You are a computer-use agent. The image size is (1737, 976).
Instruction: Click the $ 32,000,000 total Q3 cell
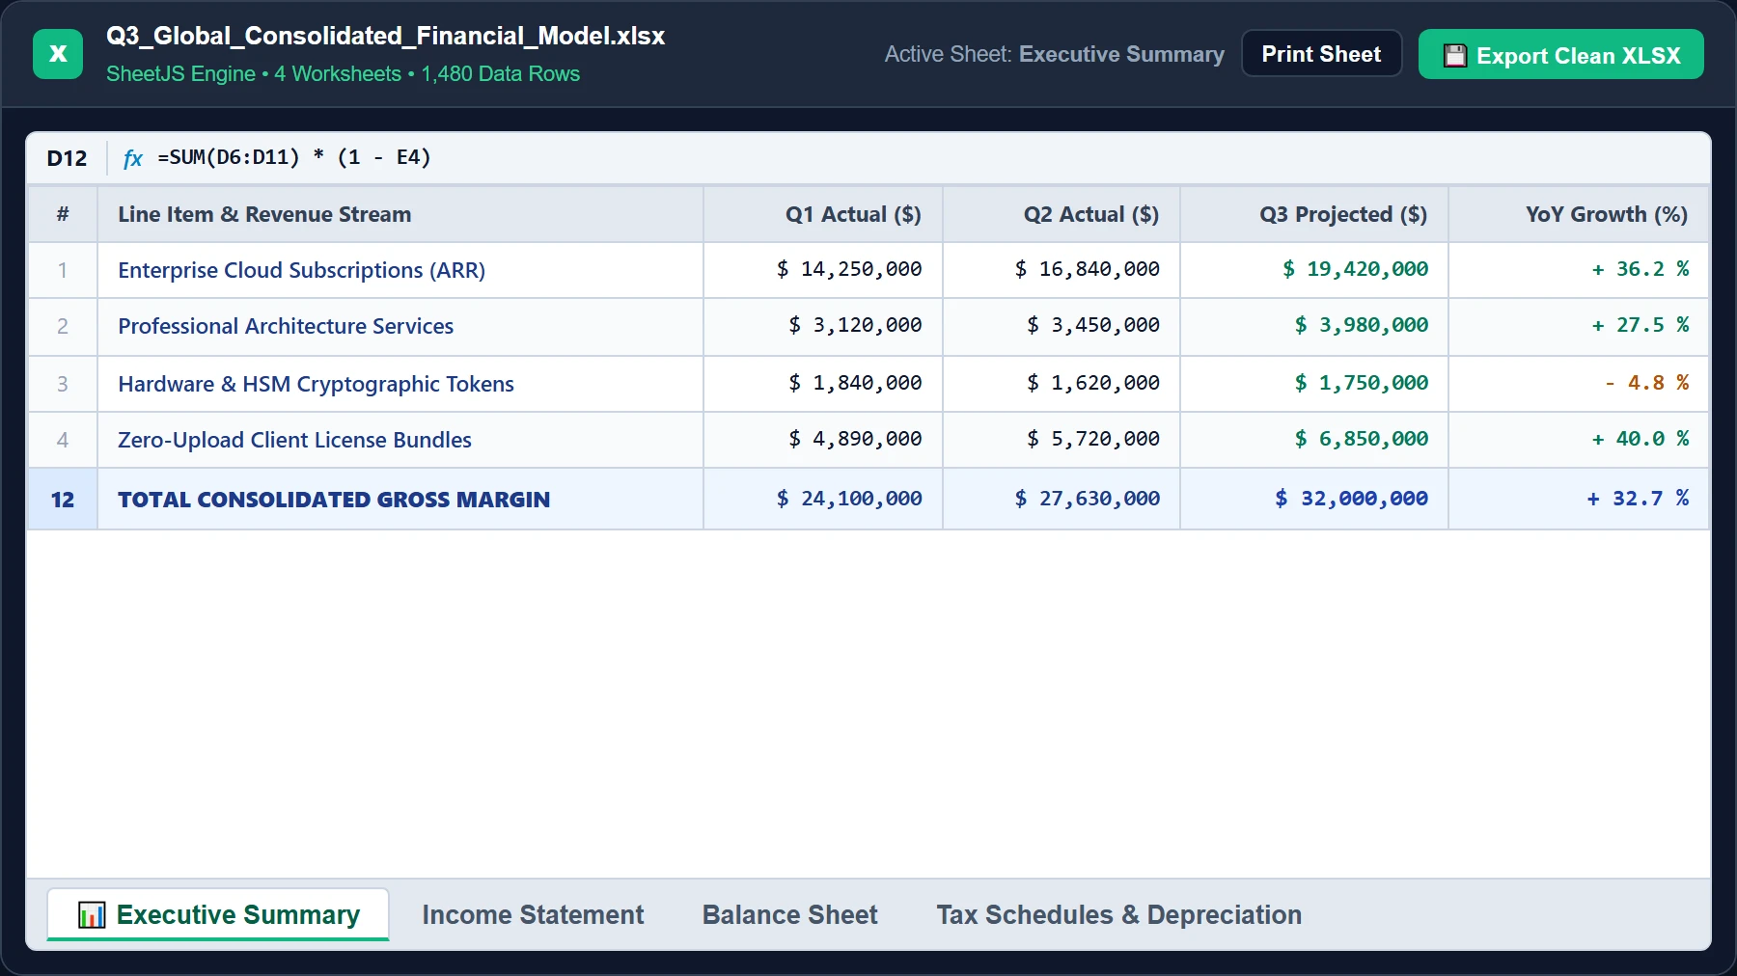pos(1314,500)
